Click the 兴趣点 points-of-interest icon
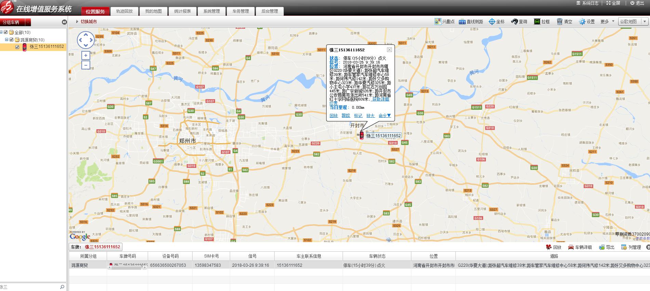The image size is (650, 291). [x=438, y=22]
